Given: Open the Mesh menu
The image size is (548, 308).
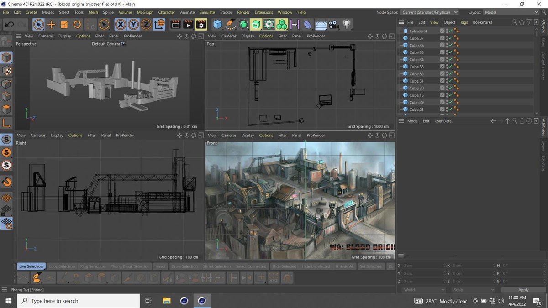Looking at the screenshot, I should click(x=93, y=12).
